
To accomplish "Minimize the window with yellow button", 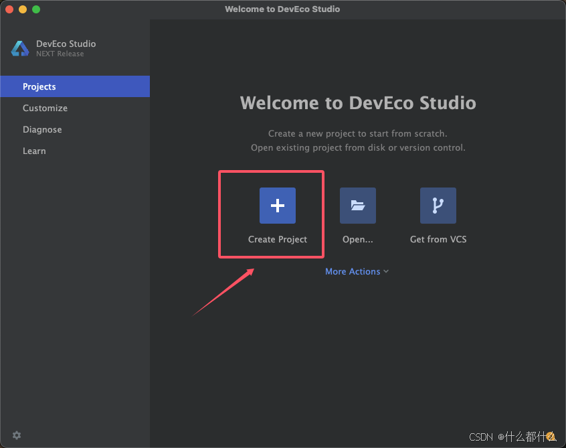I will (x=23, y=9).
